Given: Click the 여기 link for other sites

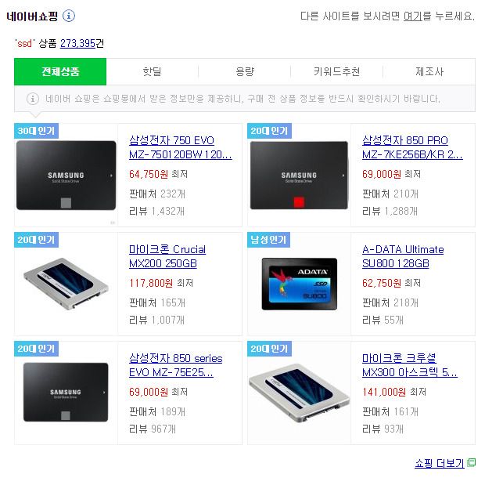Looking at the screenshot, I should coord(412,16).
